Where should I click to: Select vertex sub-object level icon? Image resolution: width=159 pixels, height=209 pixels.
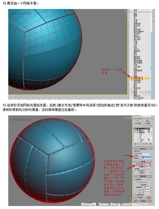(146, 179)
